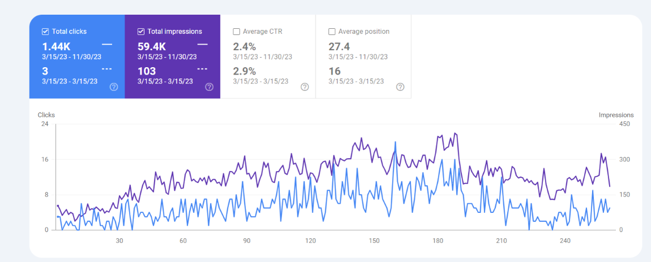Click solid line legend beside 59.4K
Screen dimensions: 651x262
point(202,44)
